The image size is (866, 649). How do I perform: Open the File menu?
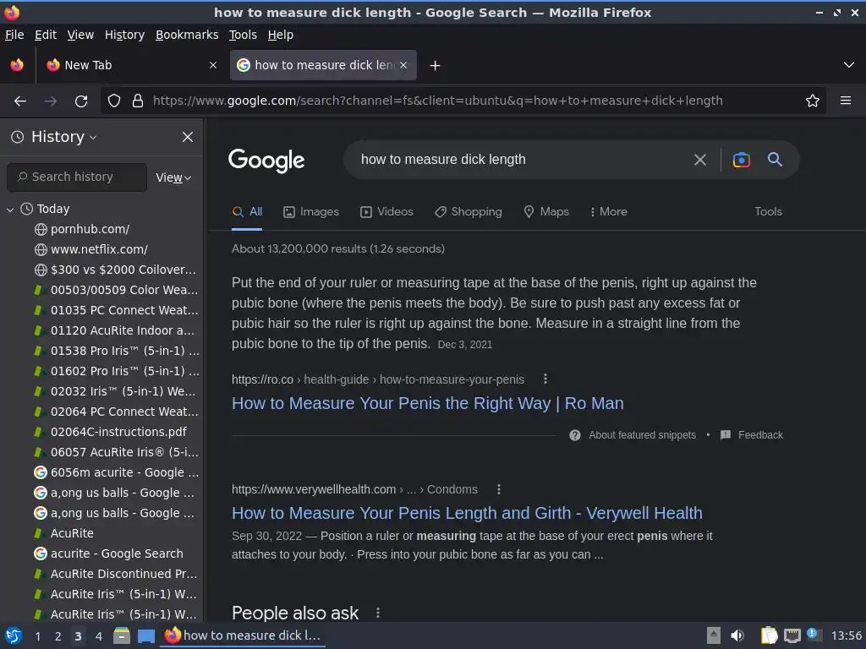coord(14,35)
